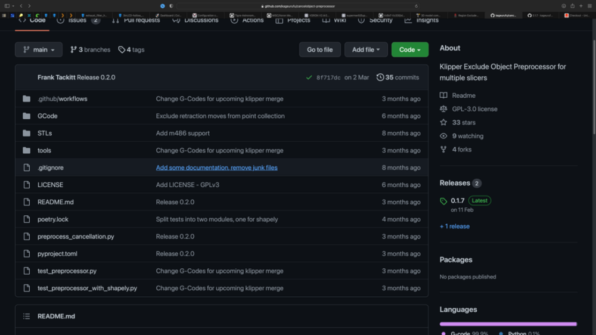Open 'Exclude retraction moves from point collection' commit
The image size is (596, 335).
tap(220, 116)
